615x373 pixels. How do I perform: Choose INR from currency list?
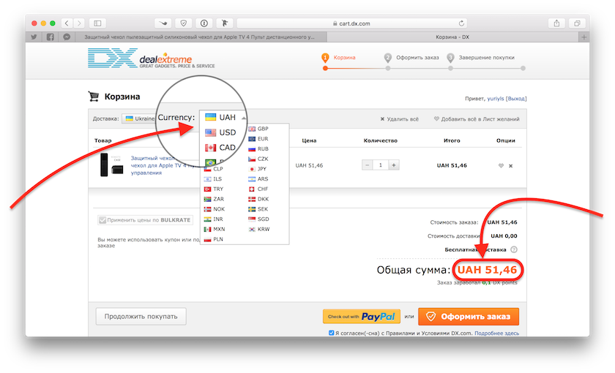[x=214, y=219]
